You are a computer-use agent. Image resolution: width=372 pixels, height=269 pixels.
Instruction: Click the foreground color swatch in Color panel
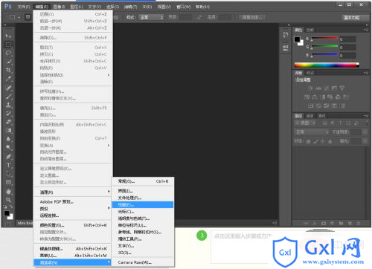pyautogui.click(x=297, y=39)
